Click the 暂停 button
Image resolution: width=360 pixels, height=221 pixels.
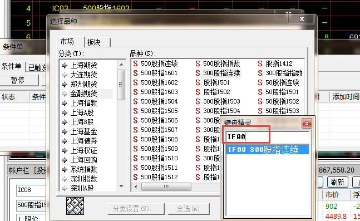18,80
